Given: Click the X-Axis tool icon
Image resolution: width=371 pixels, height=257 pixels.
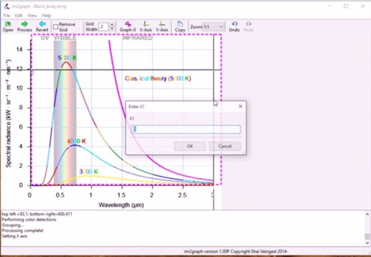Looking at the screenshot, I should coord(146,25).
